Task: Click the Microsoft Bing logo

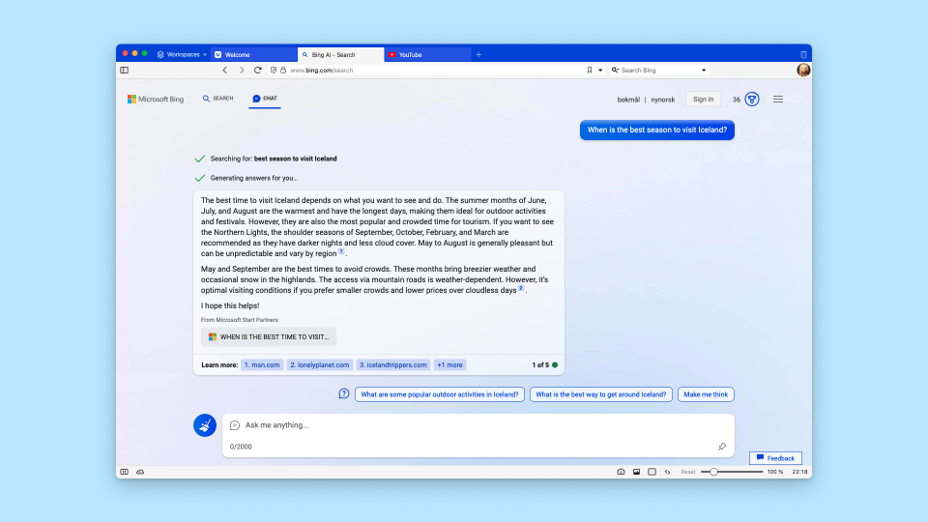Action: tap(156, 99)
